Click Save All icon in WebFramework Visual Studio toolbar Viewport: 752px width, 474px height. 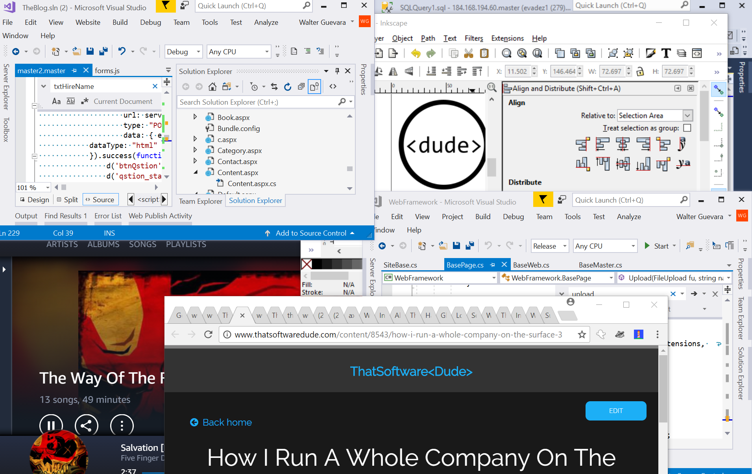click(x=470, y=246)
